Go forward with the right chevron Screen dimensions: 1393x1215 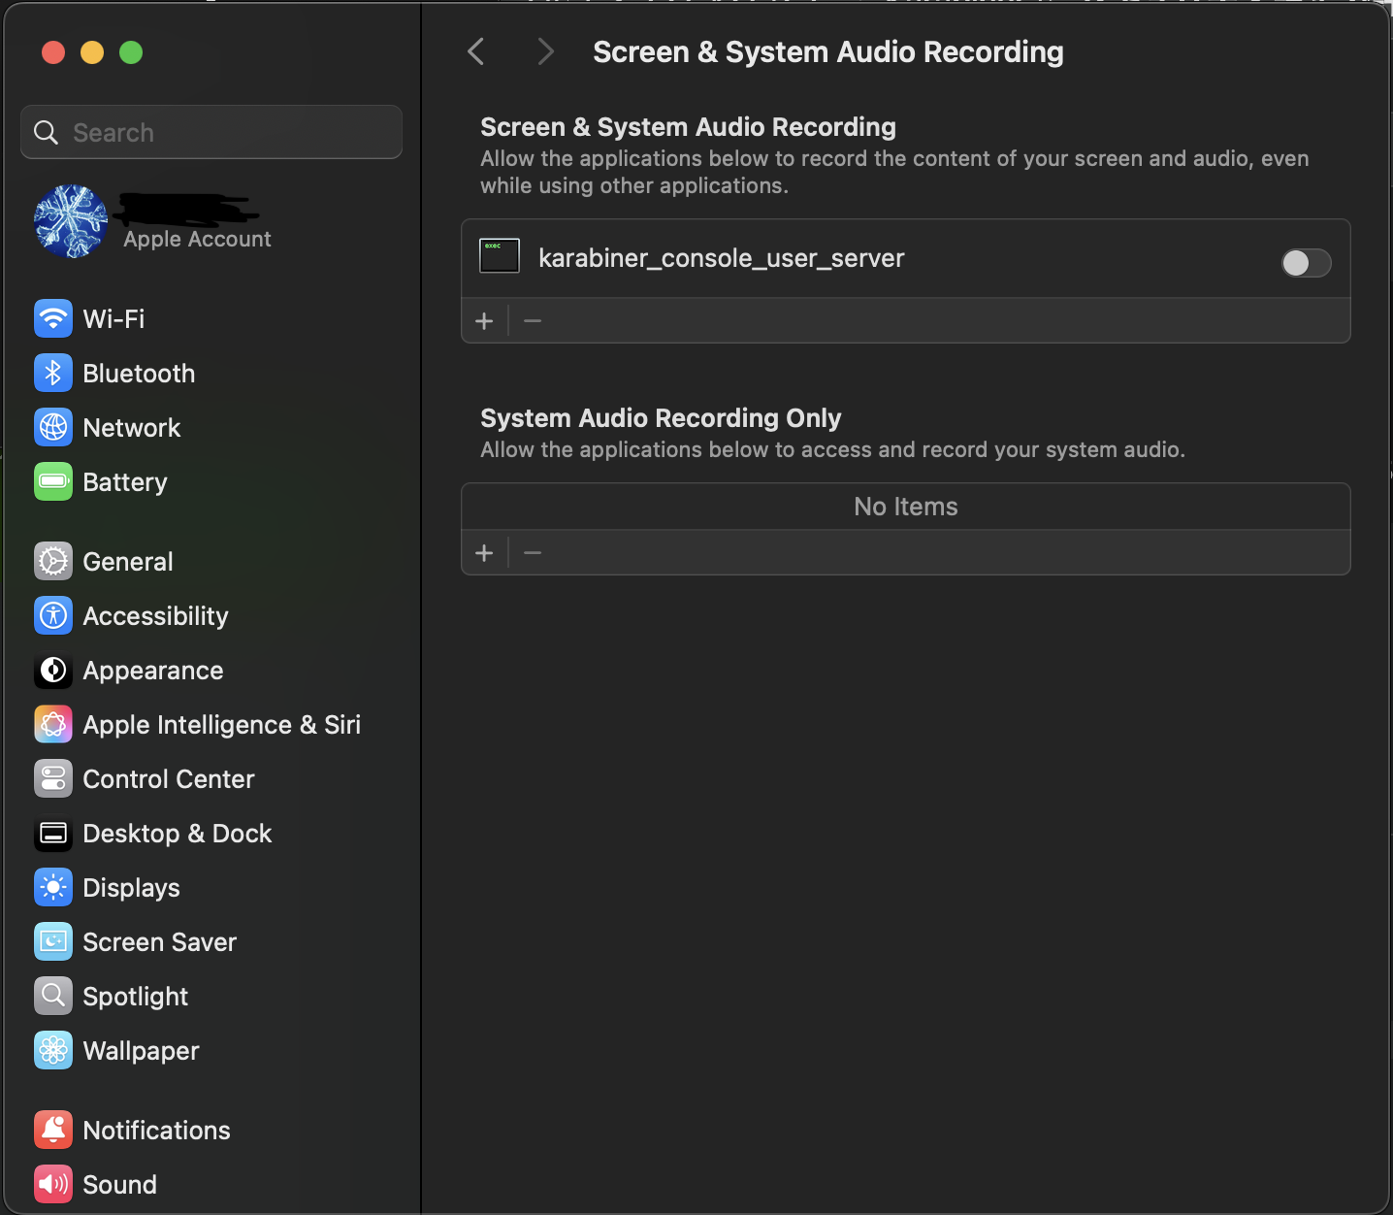coord(545,51)
